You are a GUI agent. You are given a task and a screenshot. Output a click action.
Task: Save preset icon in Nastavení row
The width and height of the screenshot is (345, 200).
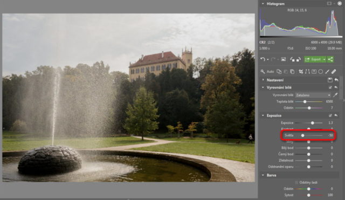click(x=330, y=80)
